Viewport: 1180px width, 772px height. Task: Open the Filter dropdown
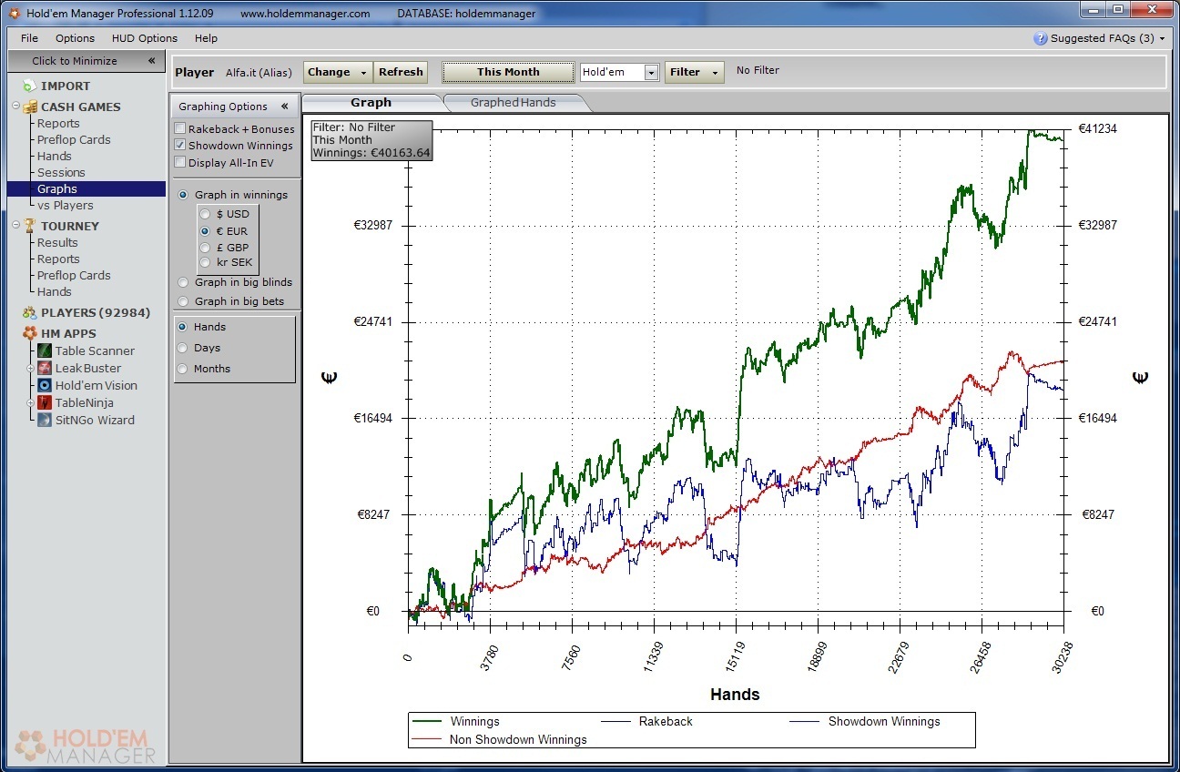695,72
